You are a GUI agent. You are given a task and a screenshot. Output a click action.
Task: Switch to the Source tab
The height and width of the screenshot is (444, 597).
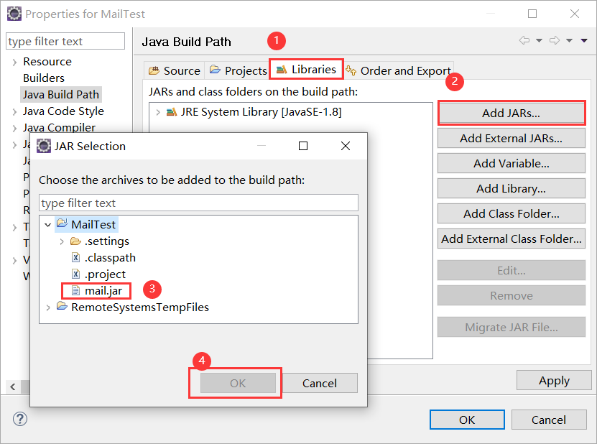175,70
